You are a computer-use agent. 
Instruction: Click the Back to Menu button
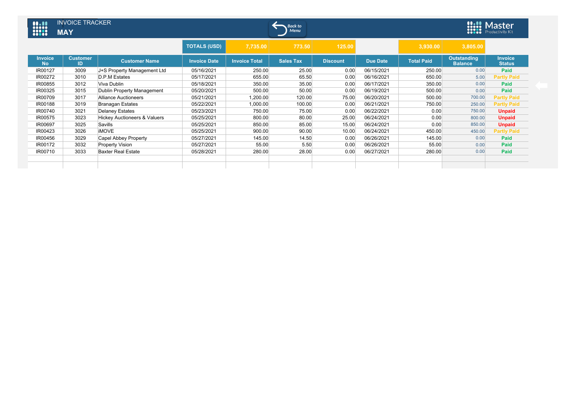point(288,29)
